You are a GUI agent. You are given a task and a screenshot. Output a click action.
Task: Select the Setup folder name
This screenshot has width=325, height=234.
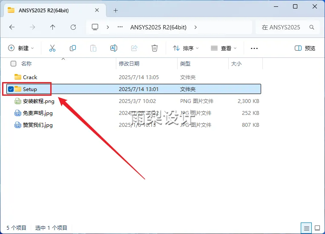coord(30,89)
